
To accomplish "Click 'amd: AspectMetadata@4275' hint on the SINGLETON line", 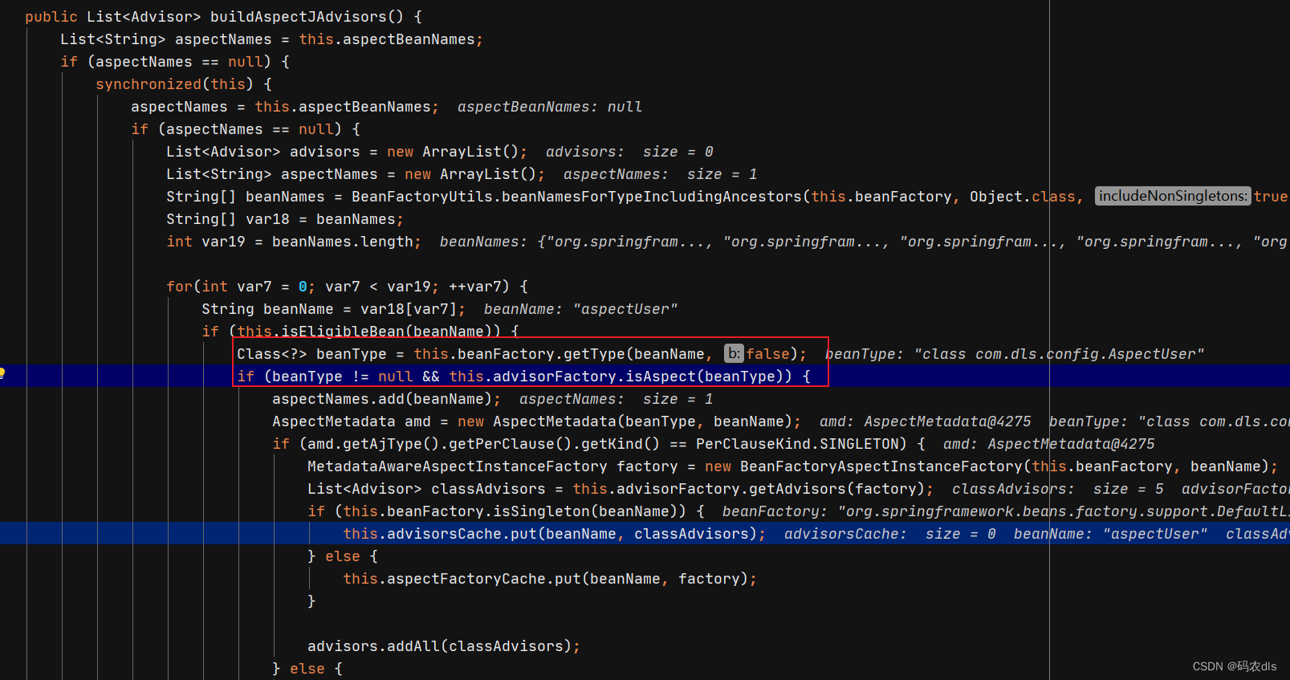I will [1048, 444].
